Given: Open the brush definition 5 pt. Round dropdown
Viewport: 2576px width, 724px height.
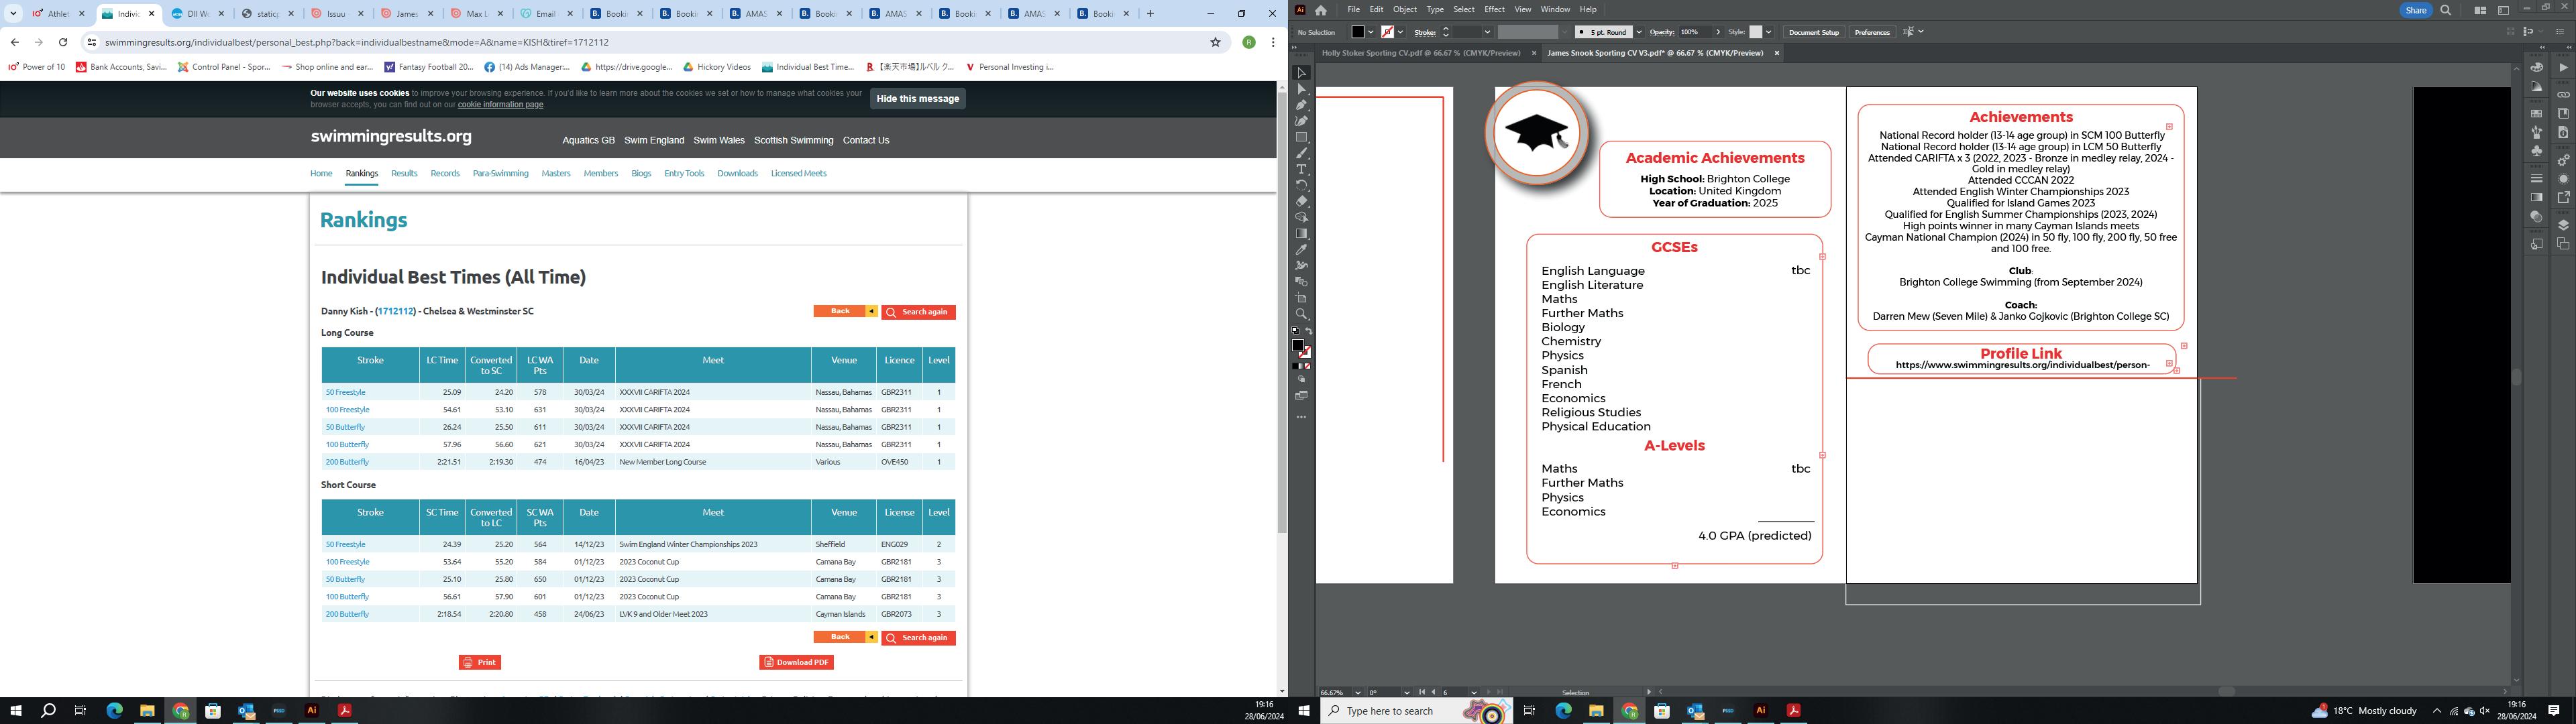Looking at the screenshot, I should coord(1638,32).
